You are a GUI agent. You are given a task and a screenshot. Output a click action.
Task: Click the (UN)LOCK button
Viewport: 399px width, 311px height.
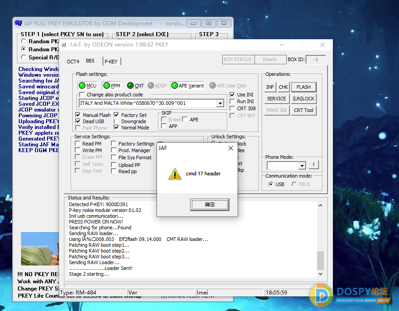click(x=304, y=99)
